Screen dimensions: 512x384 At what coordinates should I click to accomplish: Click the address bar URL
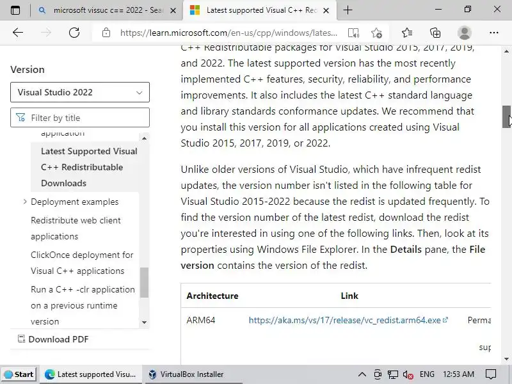tap(228, 33)
